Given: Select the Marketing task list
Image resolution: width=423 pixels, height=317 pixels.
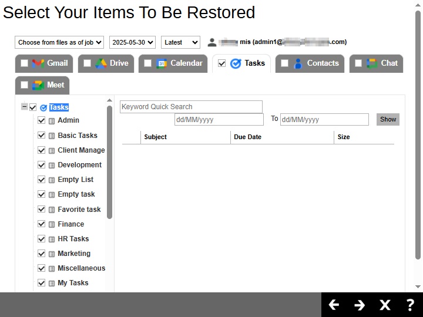Looking at the screenshot, I should (x=74, y=254).
